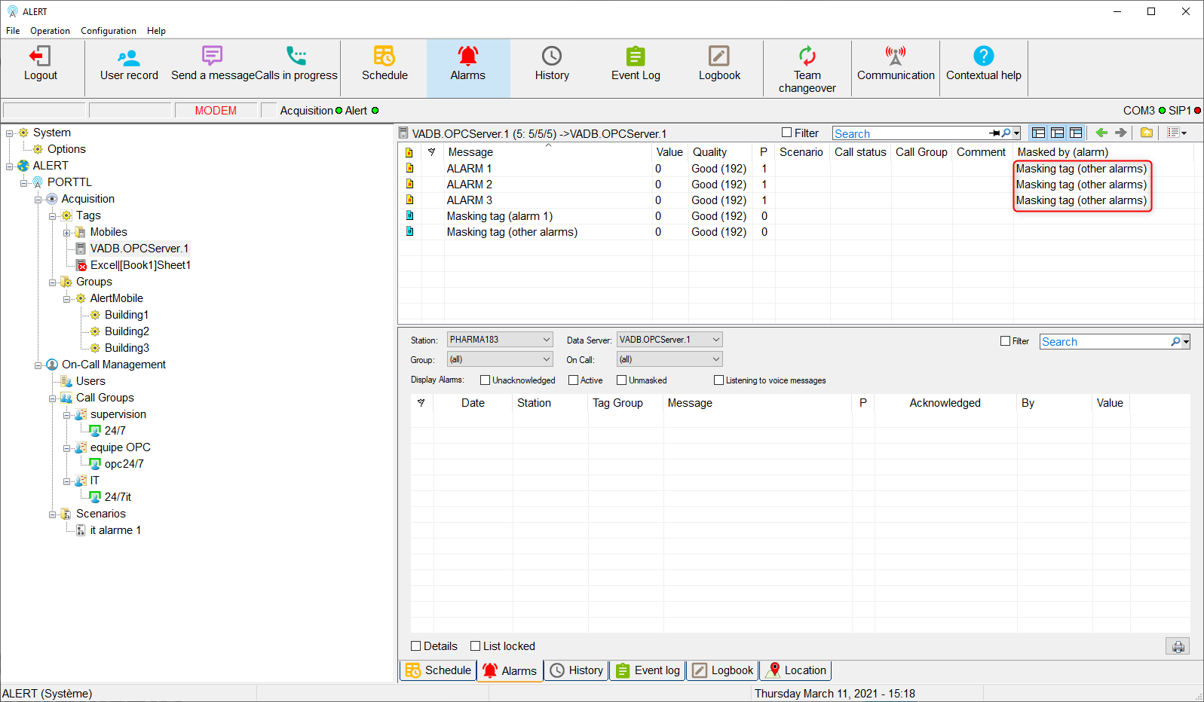
Task: Open History from the top toolbar
Action: (552, 64)
